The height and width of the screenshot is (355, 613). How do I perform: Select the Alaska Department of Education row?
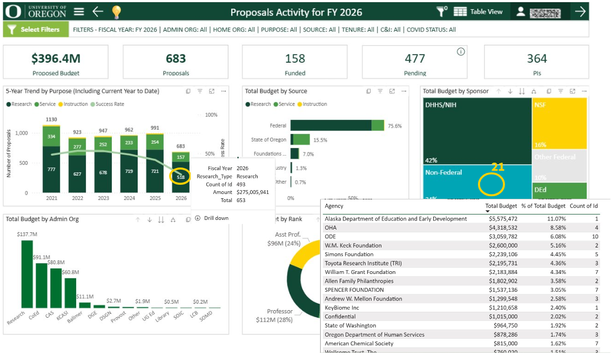point(462,219)
